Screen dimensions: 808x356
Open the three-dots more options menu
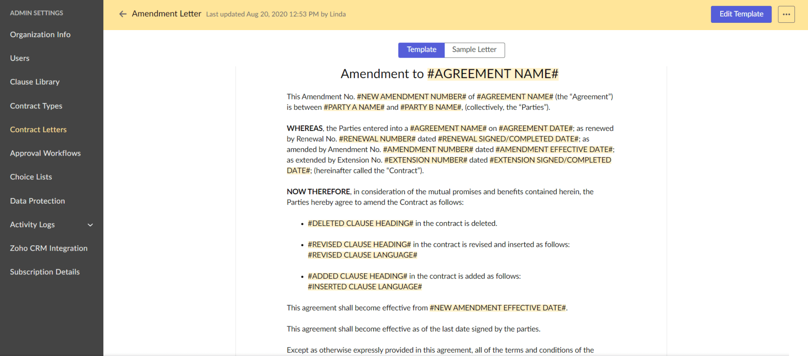pyautogui.click(x=786, y=14)
